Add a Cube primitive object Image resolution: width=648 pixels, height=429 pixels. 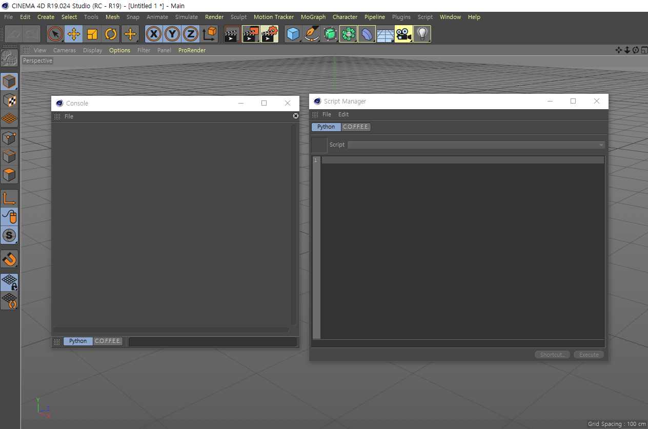[x=293, y=34]
